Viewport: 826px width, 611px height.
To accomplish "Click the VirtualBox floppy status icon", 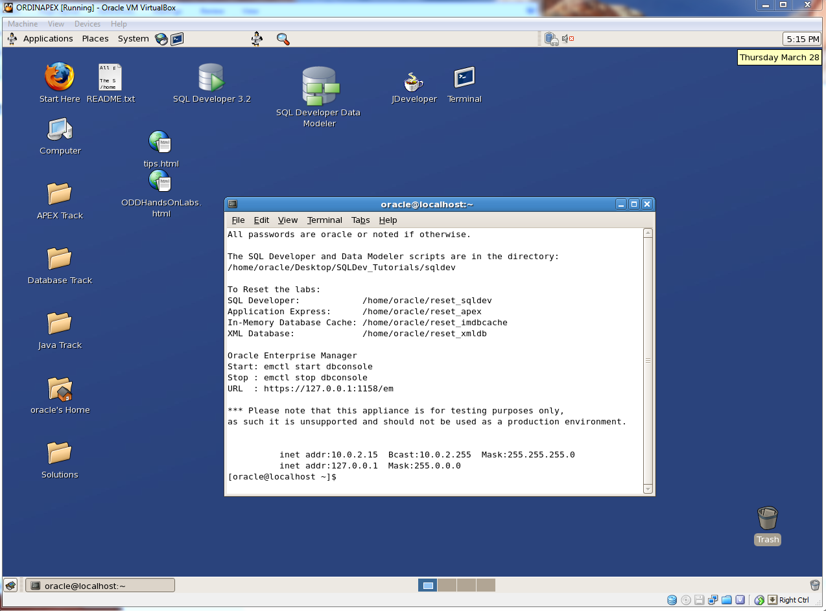I will pyautogui.click(x=700, y=600).
